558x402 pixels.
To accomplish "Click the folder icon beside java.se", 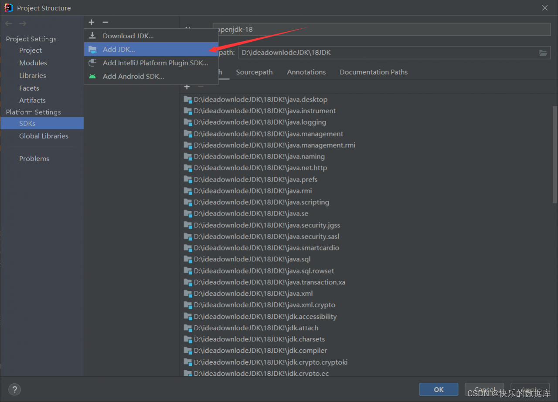I will pos(188,213).
